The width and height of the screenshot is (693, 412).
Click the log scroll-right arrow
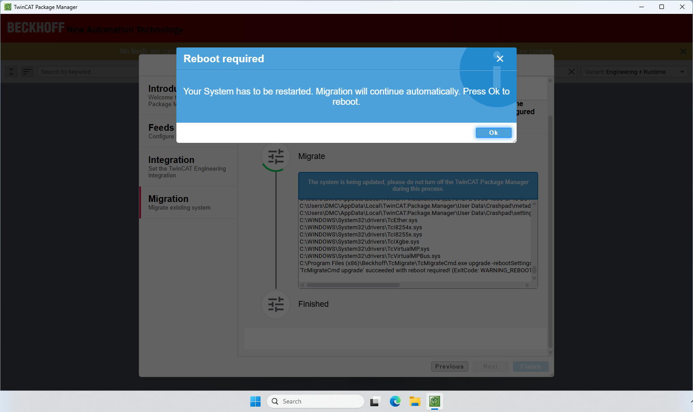pos(527,285)
